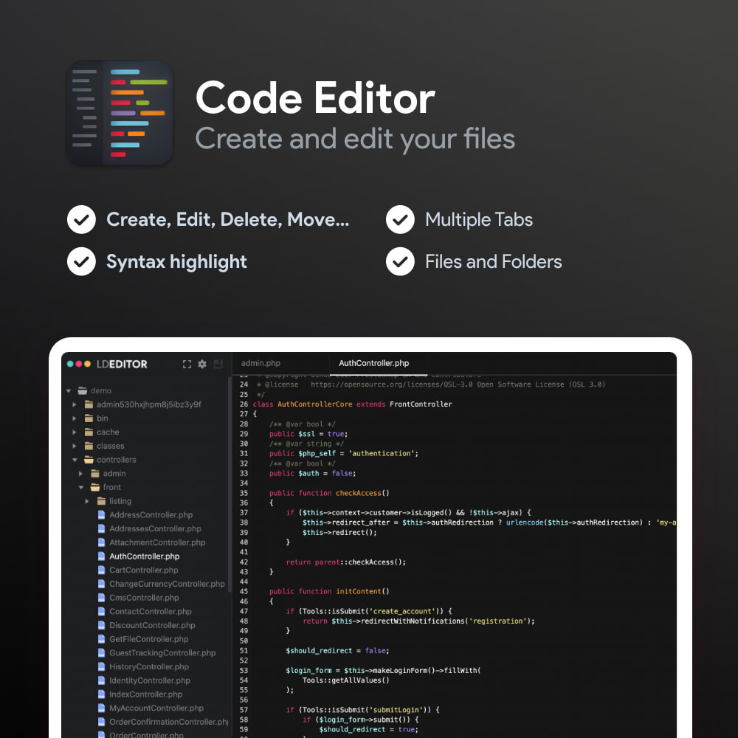Image resolution: width=738 pixels, height=738 pixels.
Task: Click the checkmark beside Syntax highlight
Action: click(x=81, y=261)
